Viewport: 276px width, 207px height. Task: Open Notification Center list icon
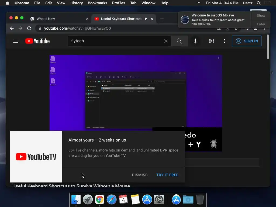(267, 3)
